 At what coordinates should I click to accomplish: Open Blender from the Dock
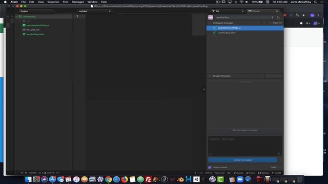click(180, 179)
